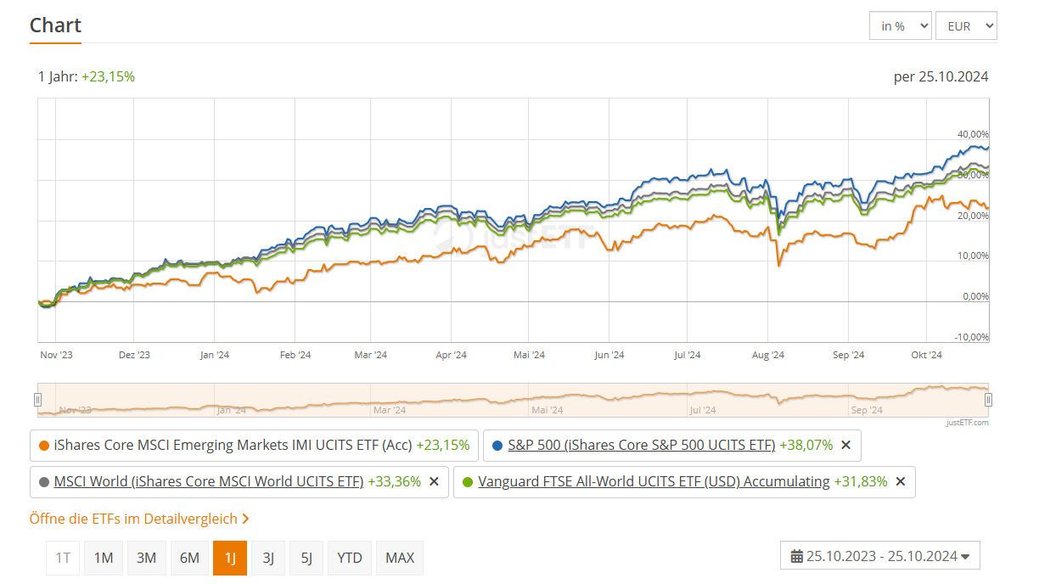Open the EUR currency dropdown

[966, 26]
